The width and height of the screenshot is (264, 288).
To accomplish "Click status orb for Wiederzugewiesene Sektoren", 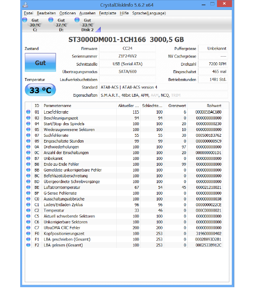I will 28,129.
